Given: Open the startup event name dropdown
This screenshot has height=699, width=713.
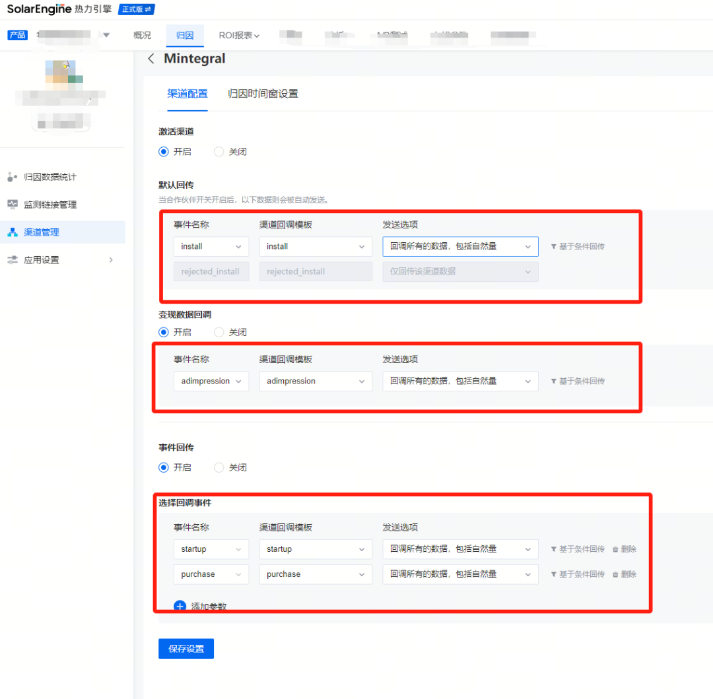Looking at the screenshot, I should point(211,549).
